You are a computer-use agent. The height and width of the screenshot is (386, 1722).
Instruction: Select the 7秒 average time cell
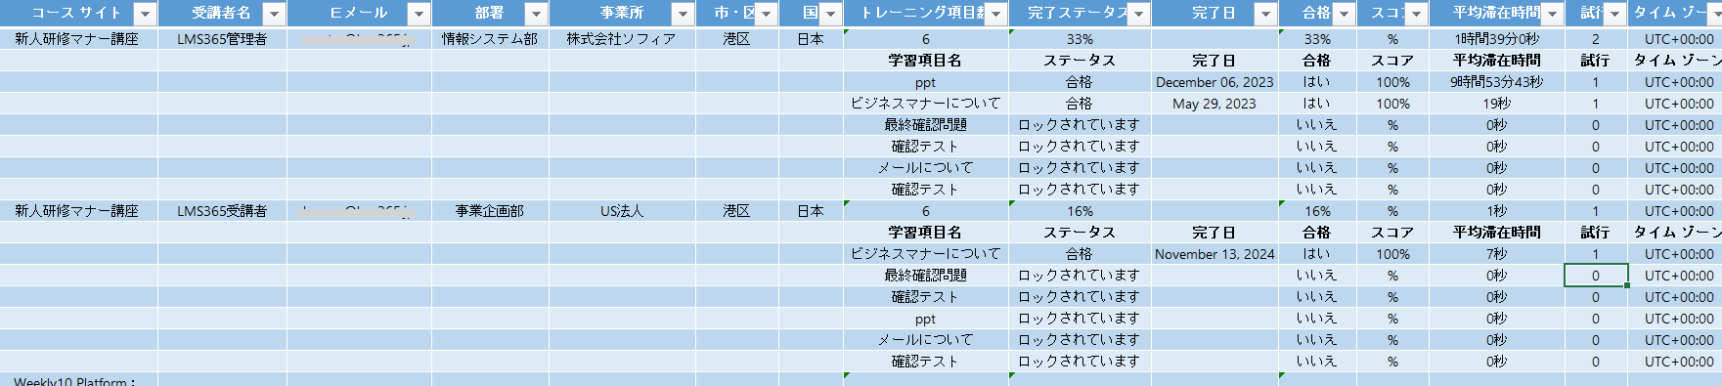click(1497, 254)
